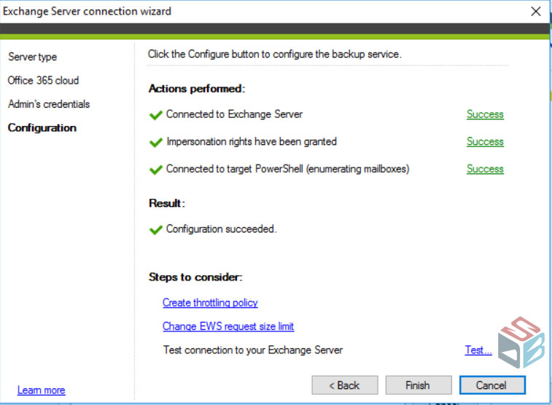552x405 pixels.
Task: Cancel the connection wizard
Action: 492,385
